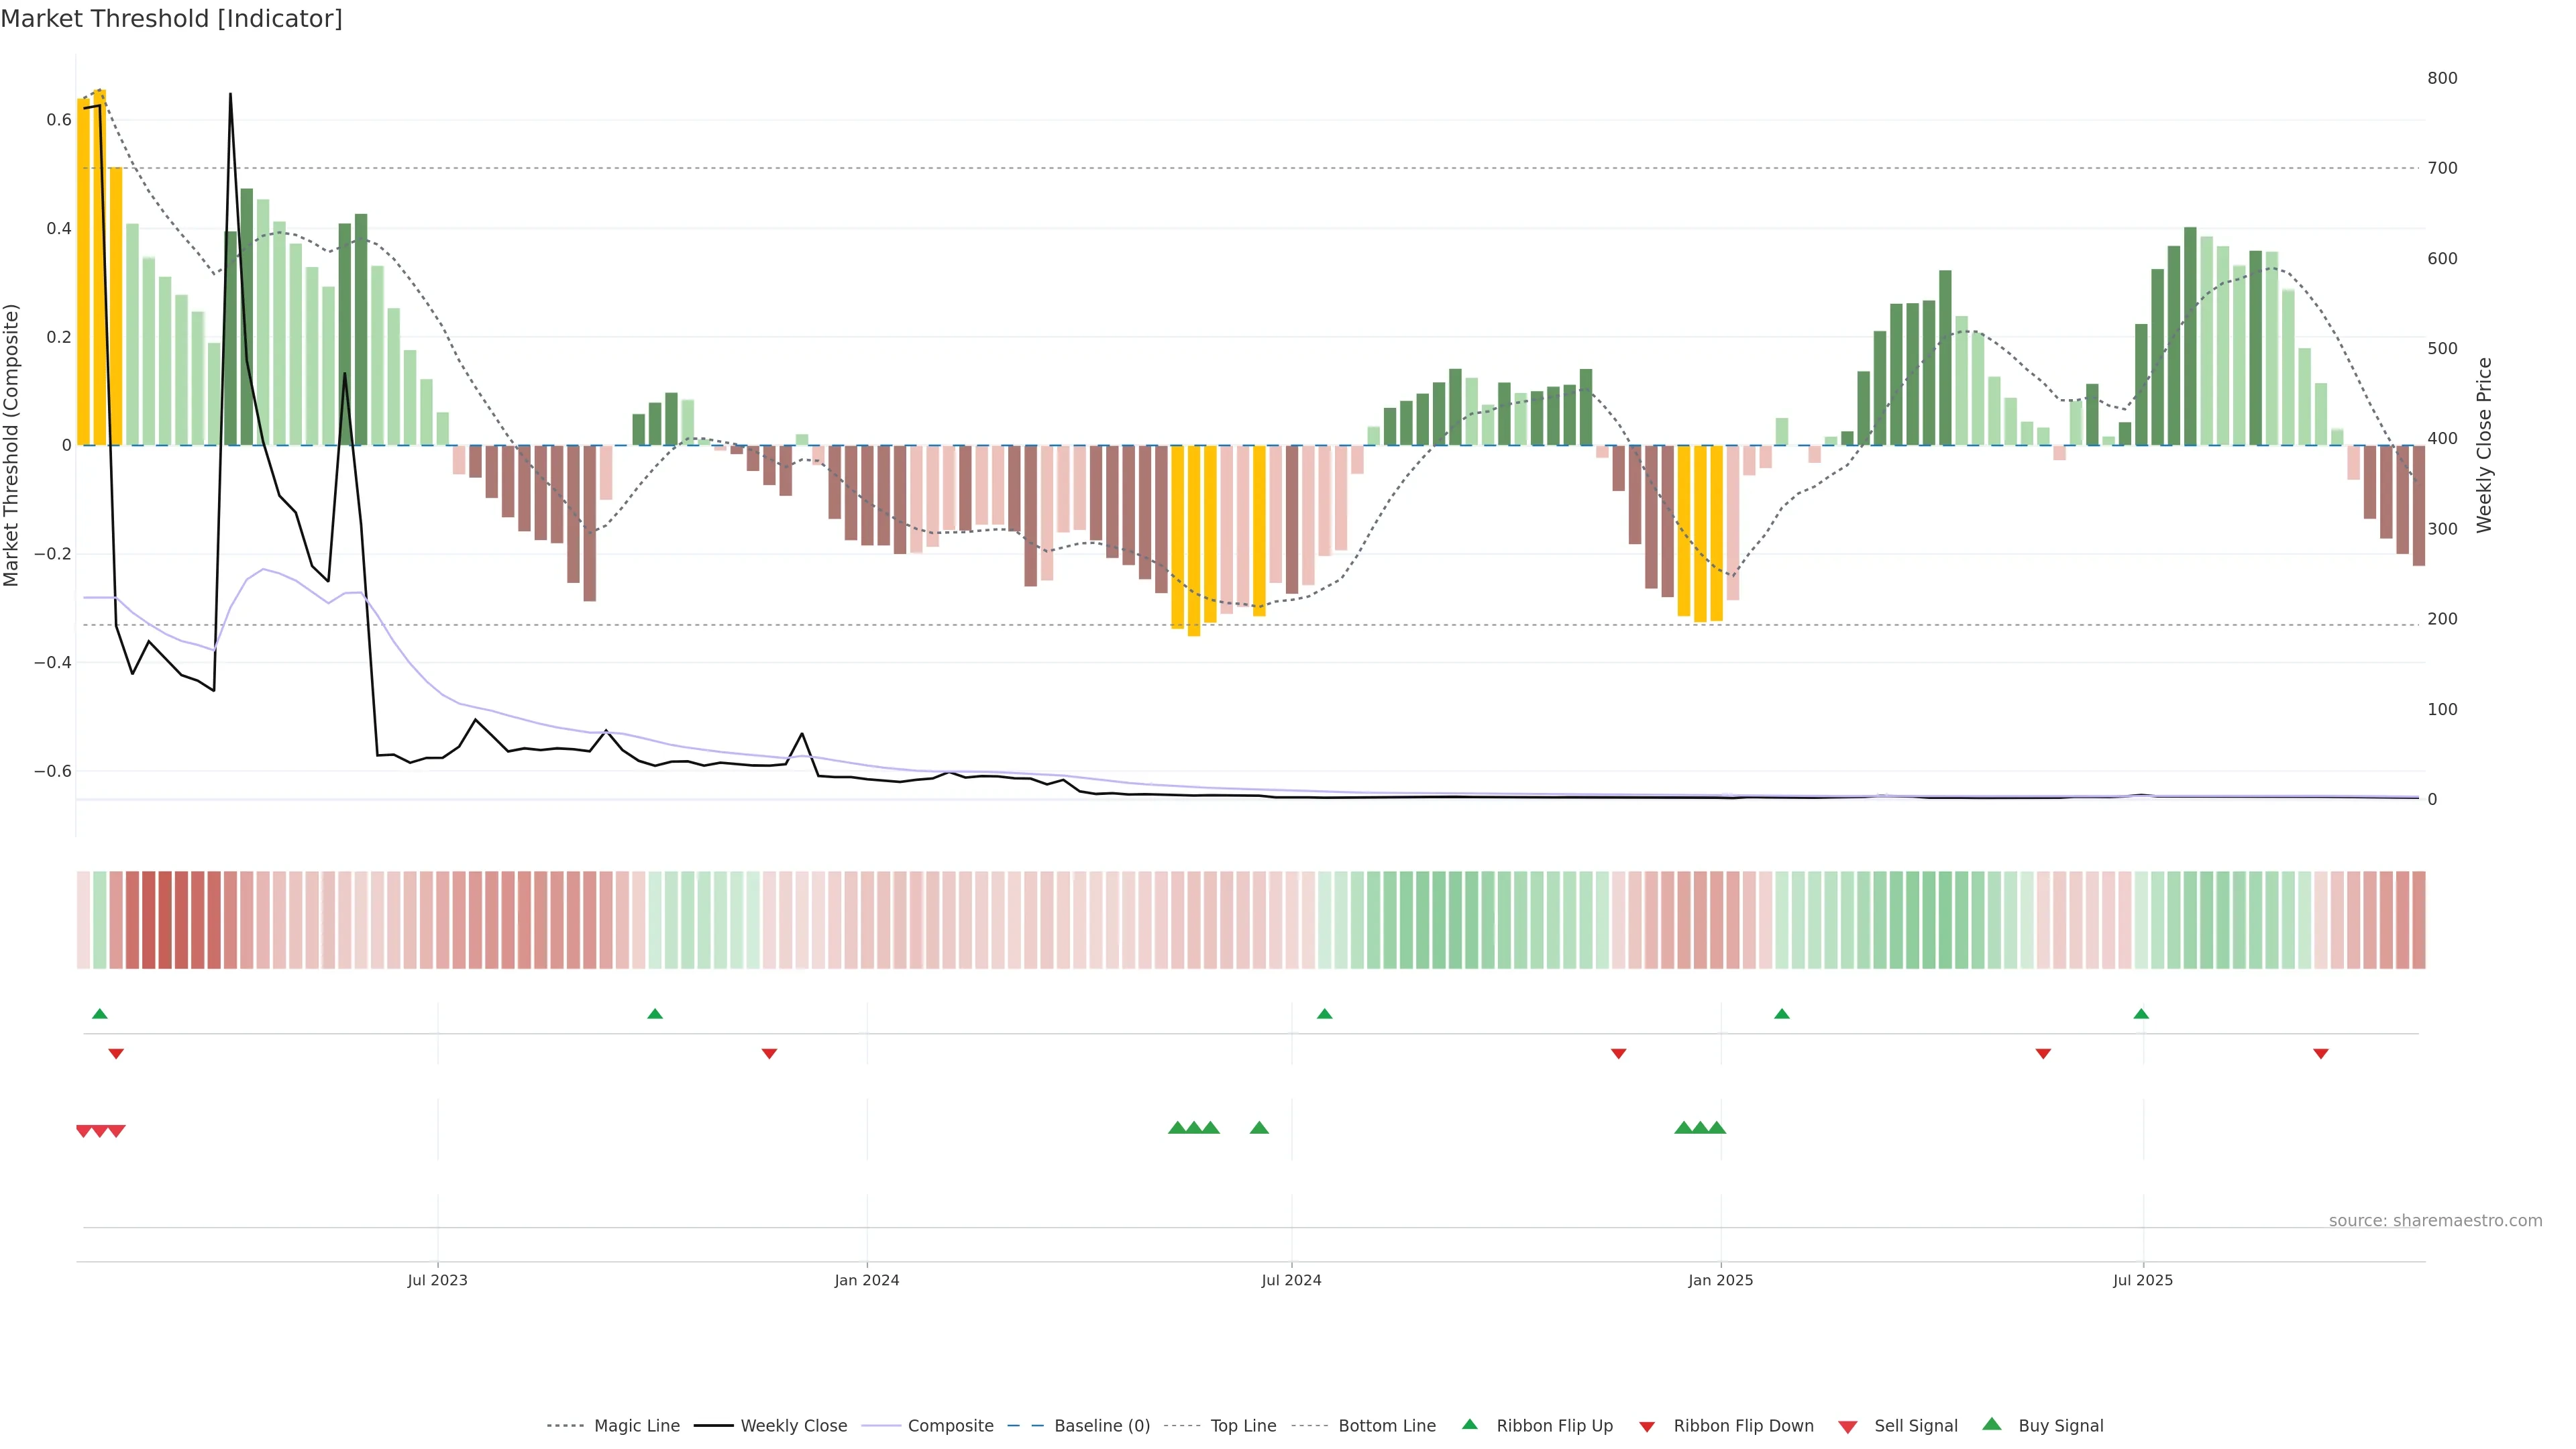Click the Ribbon Flip Up legend triangle
The height and width of the screenshot is (1449, 2576).
point(1470,1424)
